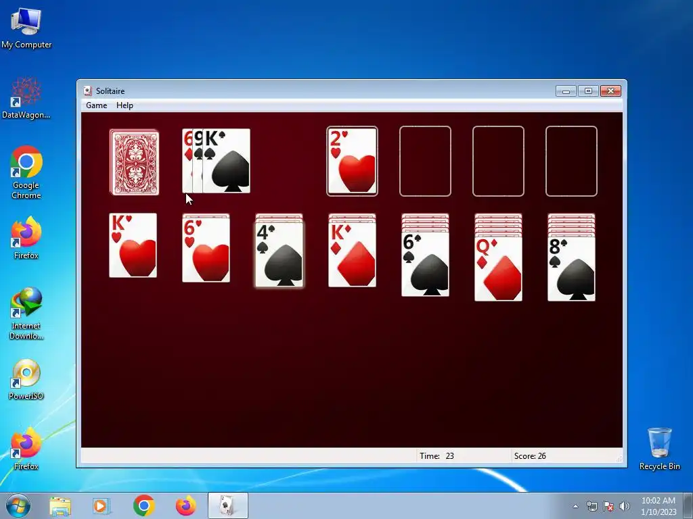
Task: Pick the 4 of Spades tableau card
Action: coord(280,255)
